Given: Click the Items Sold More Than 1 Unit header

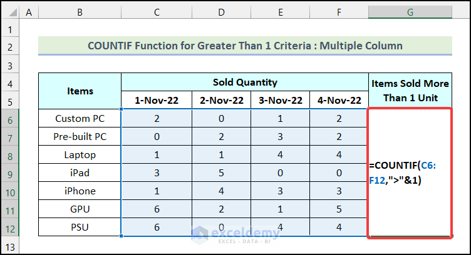Looking at the screenshot, I should pos(410,91).
